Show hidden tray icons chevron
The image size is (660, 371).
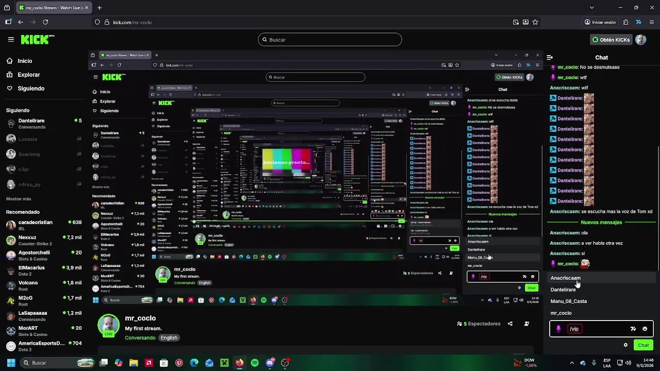(x=571, y=363)
